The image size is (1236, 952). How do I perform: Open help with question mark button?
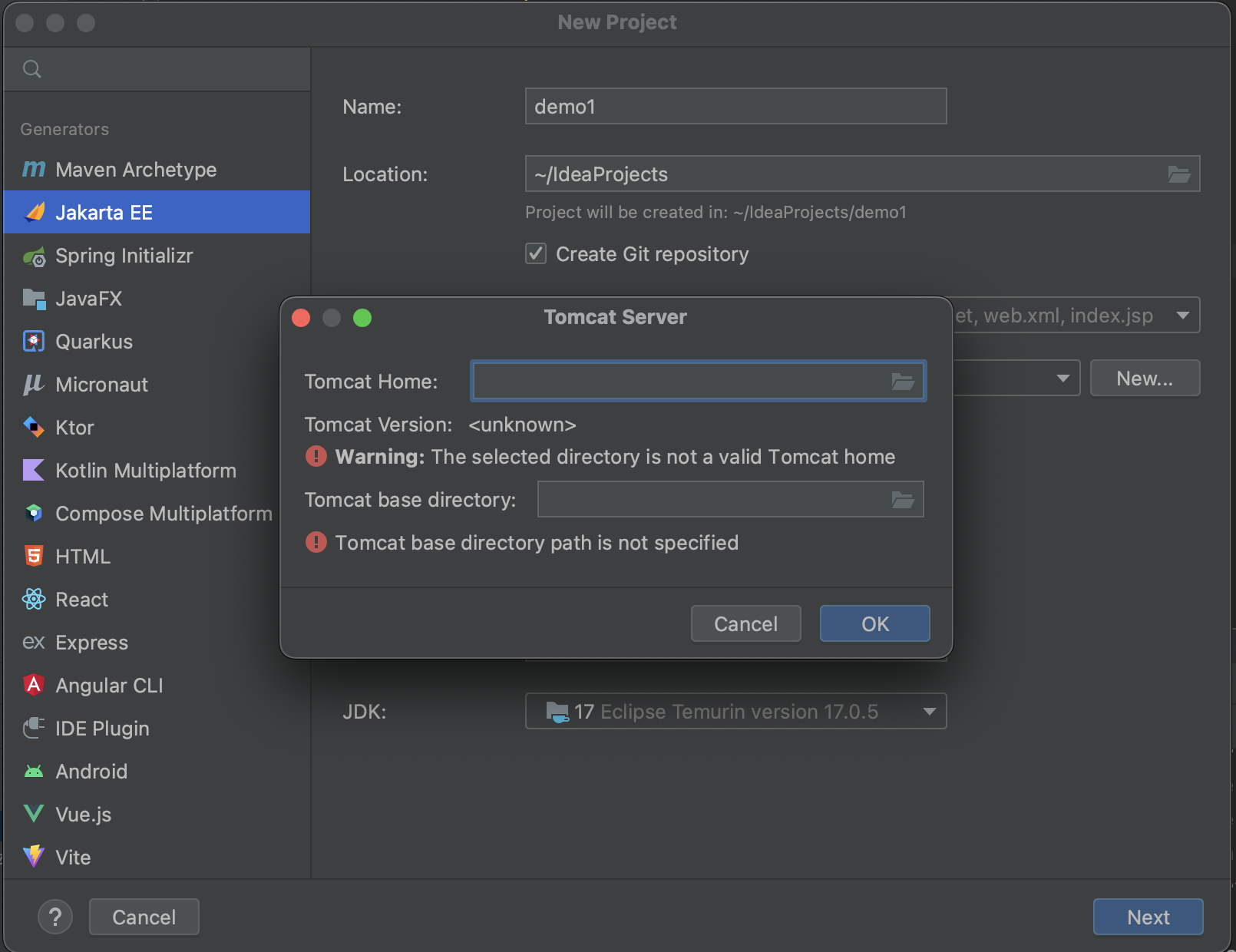click(55, 917)
